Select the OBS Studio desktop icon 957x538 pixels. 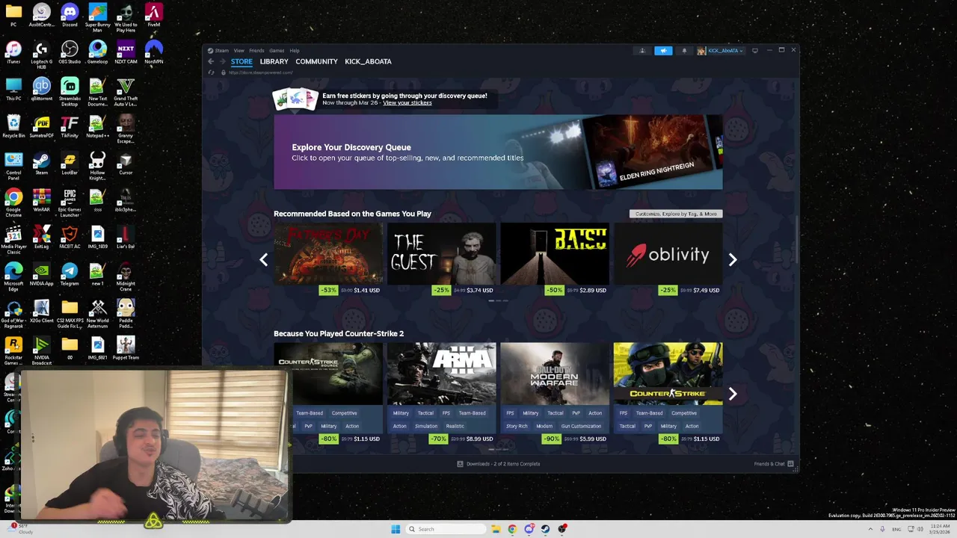[70, 52]
